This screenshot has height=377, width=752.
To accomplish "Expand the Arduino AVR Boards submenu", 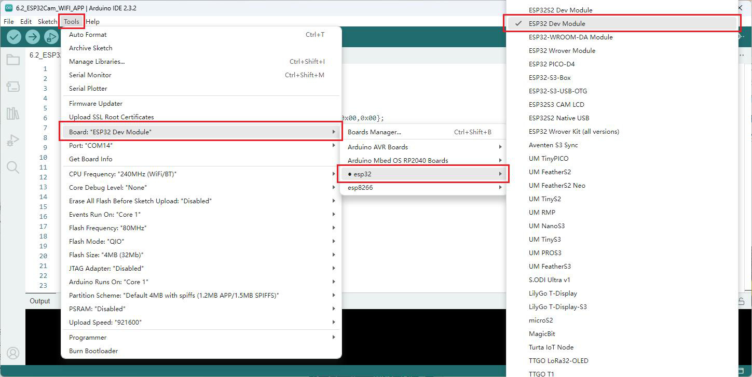I will pos(424,147).
